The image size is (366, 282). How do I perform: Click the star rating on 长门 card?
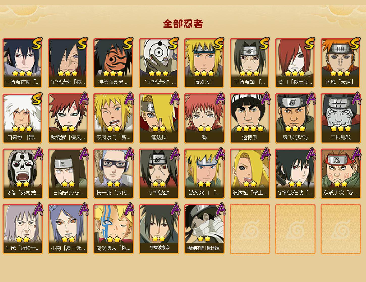tap(295, 73)
